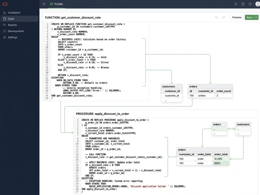Undo the last edit

tap(216, 17)
